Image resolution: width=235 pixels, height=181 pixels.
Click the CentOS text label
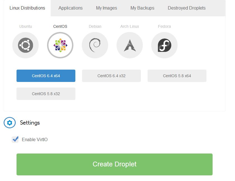[60, 26]
